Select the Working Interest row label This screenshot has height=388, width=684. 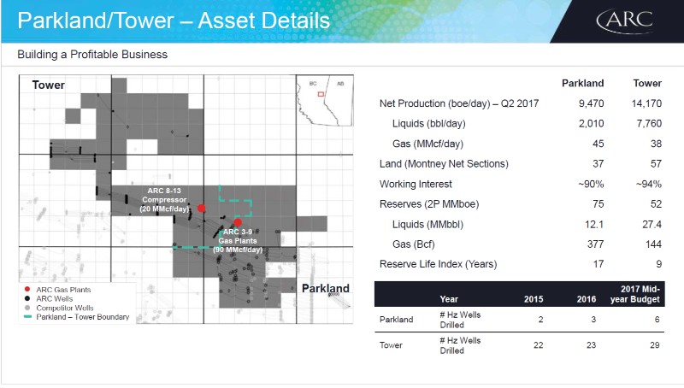click(416, 184)
